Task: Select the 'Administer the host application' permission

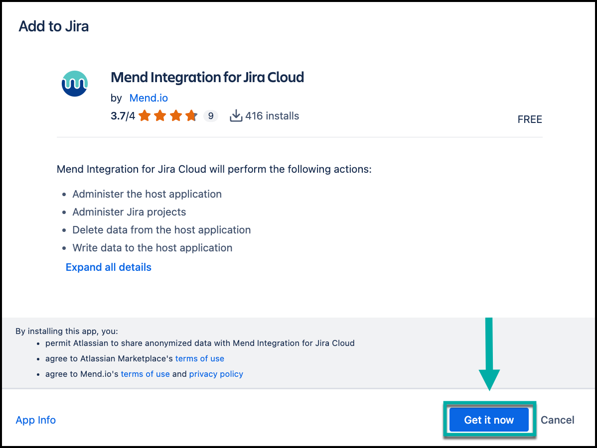Action: (x=147, y=194)
